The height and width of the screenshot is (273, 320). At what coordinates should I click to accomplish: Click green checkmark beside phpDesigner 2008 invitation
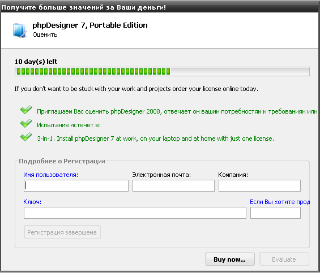click(x=26, y=110)
